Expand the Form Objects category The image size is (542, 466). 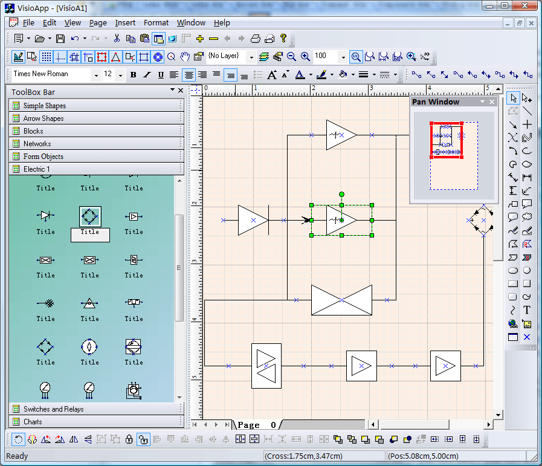(96, 157)
